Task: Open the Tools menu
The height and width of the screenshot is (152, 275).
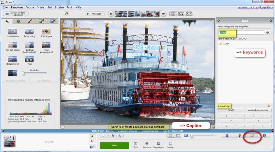Action: coord(69,8)
